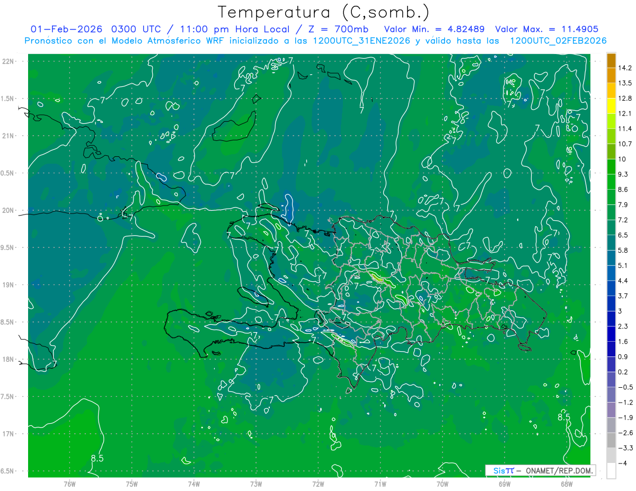The height and width of the screenshot is (491, 636).
Task: Click the colorbar label '14.2'
Action: coord(625,68)
